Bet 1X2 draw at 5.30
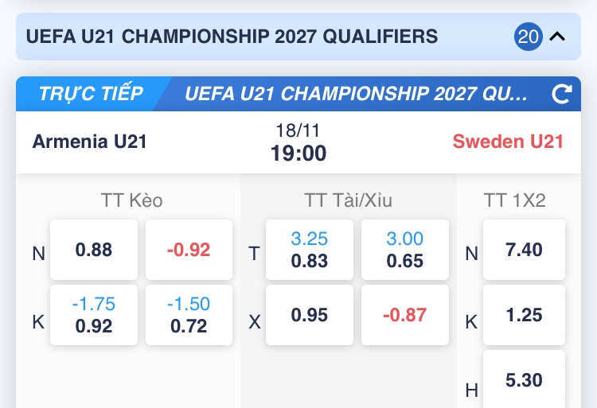This screenshot has width=597, height=408. coord(524,379)
